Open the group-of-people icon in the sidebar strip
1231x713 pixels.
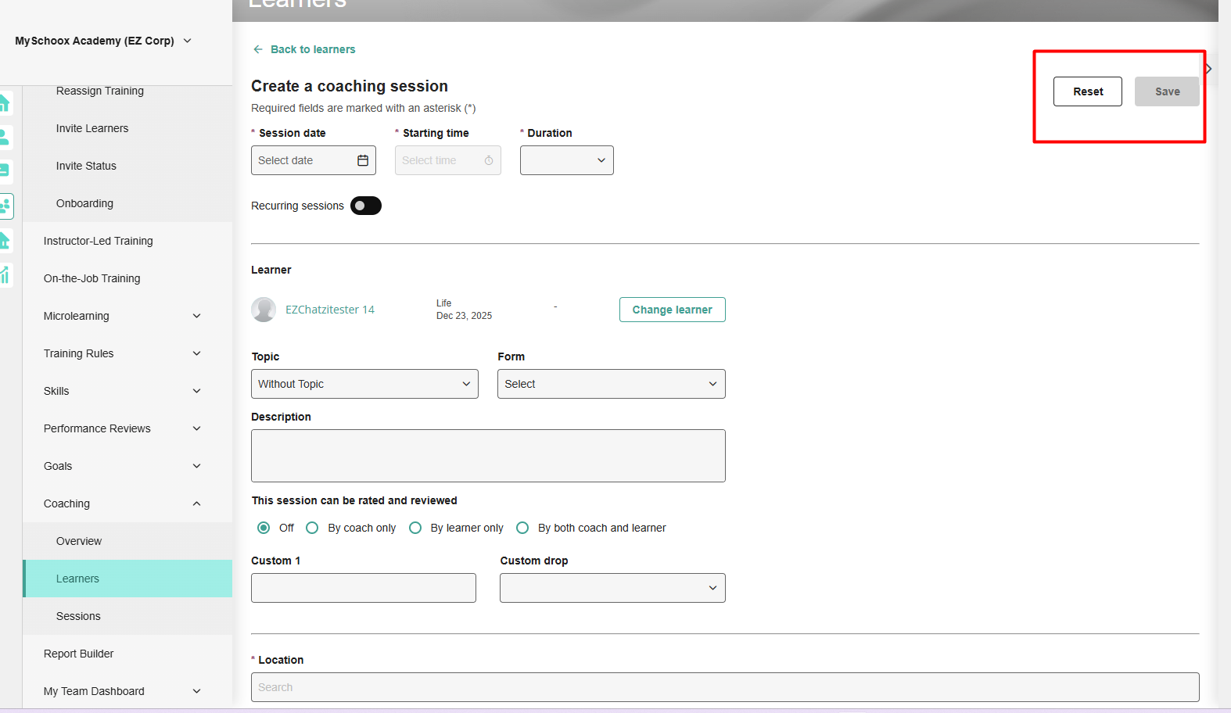click(5, 206)
